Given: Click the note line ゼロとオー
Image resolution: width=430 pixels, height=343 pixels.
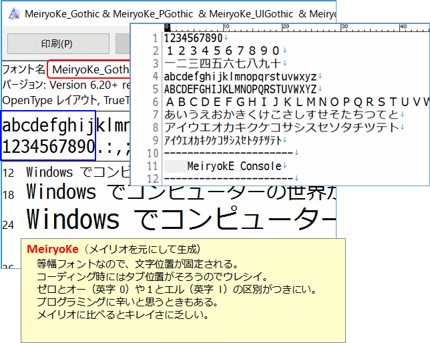Looking at the screenshot, I should click(x=177, y=289).
